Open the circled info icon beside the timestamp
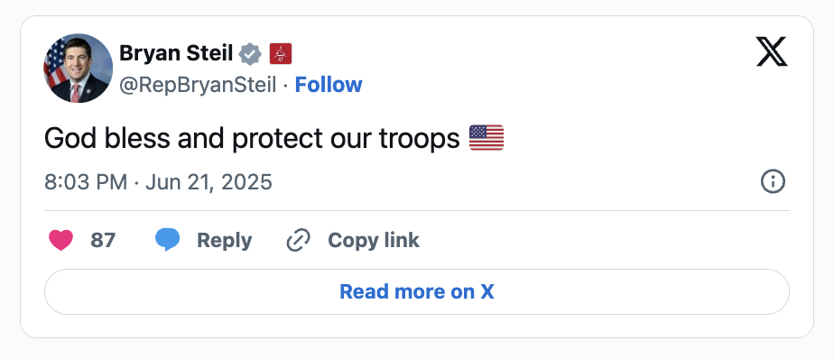The height and width of the screenshot is (359, 834). [x=773, y=182]
